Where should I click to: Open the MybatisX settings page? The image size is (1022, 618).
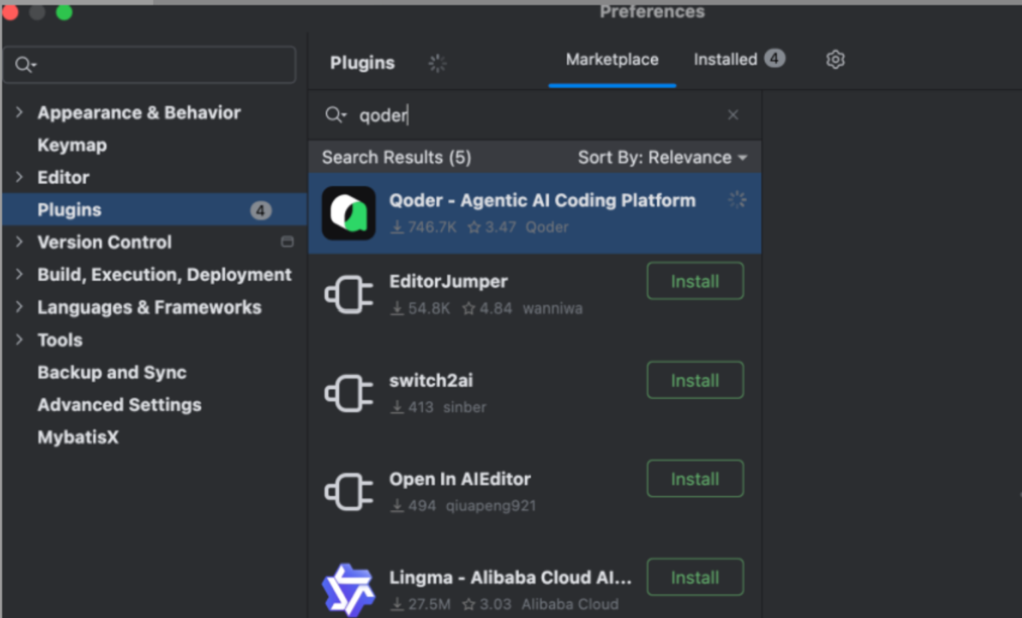(x=78, y=437)
